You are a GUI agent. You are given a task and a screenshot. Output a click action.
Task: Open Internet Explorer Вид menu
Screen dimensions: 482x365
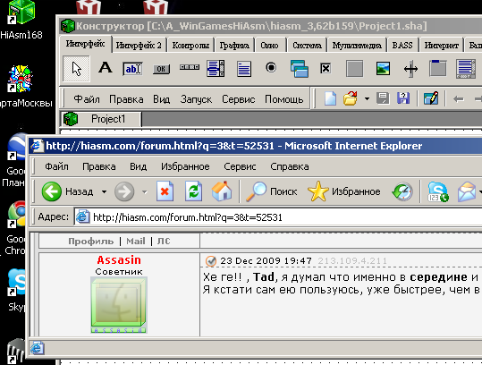138,166
